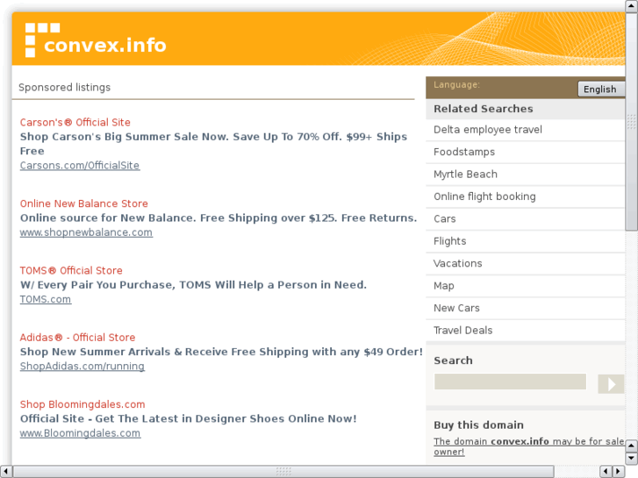Image resolution: width=638 pixels, height=478 pixels.
Task: Click the convex.info logo squares icon
Action: [42, 39]
